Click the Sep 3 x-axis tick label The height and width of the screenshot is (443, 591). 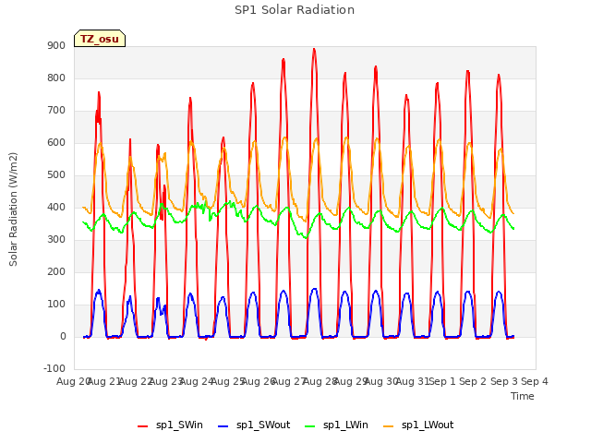tap(504, 382)
